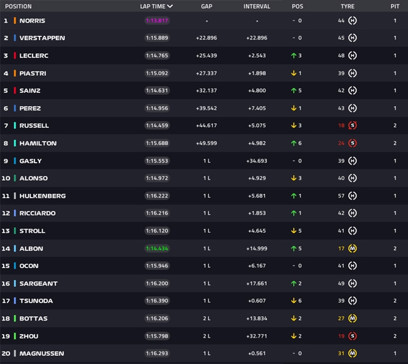Viewport: 408px width, 364px height.
Task: Click Magnussen's lap time 1:16.293
Action: pyautogui.click(x=157, y=353)
